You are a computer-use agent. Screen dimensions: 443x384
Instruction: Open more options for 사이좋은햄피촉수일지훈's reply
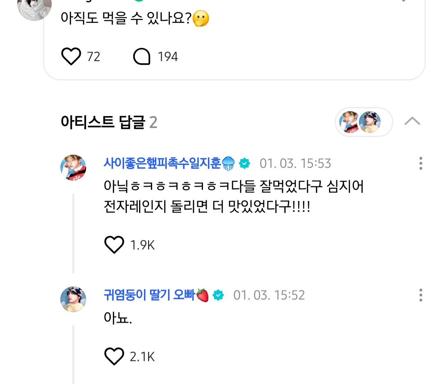coord(420,163)
